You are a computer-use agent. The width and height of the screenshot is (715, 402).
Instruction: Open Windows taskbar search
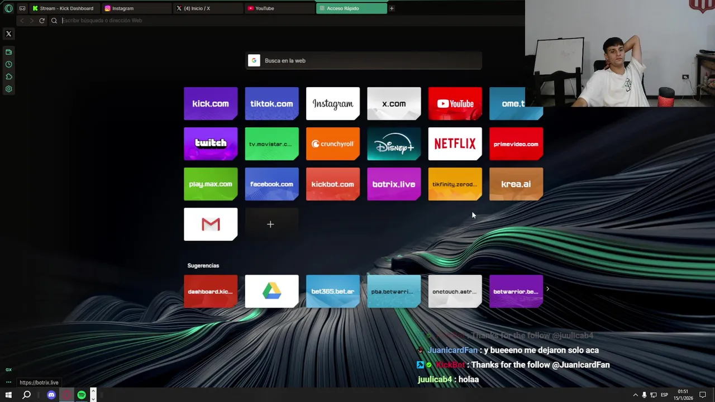26,395
